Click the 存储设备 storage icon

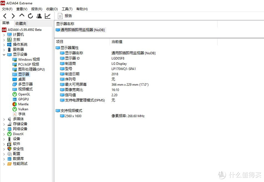click(9, 124)
